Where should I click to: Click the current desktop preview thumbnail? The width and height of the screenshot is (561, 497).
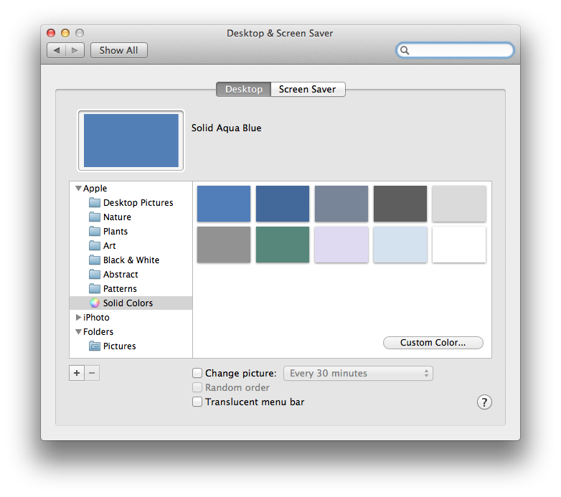pos(131,141)
